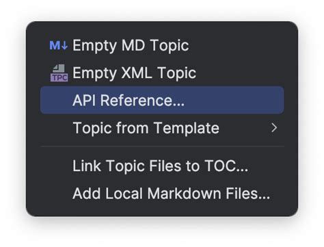Image resolution: width=324 pixels, height=247 pixels.
Task: Link existing topic files to TOC
Action: pos(162,166)
